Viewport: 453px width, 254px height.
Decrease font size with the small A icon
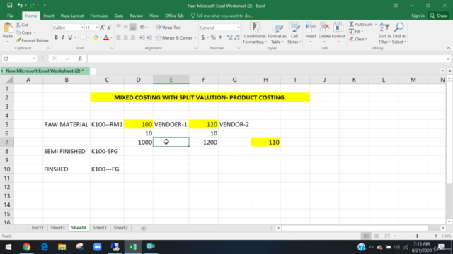[x=109, y=28]
